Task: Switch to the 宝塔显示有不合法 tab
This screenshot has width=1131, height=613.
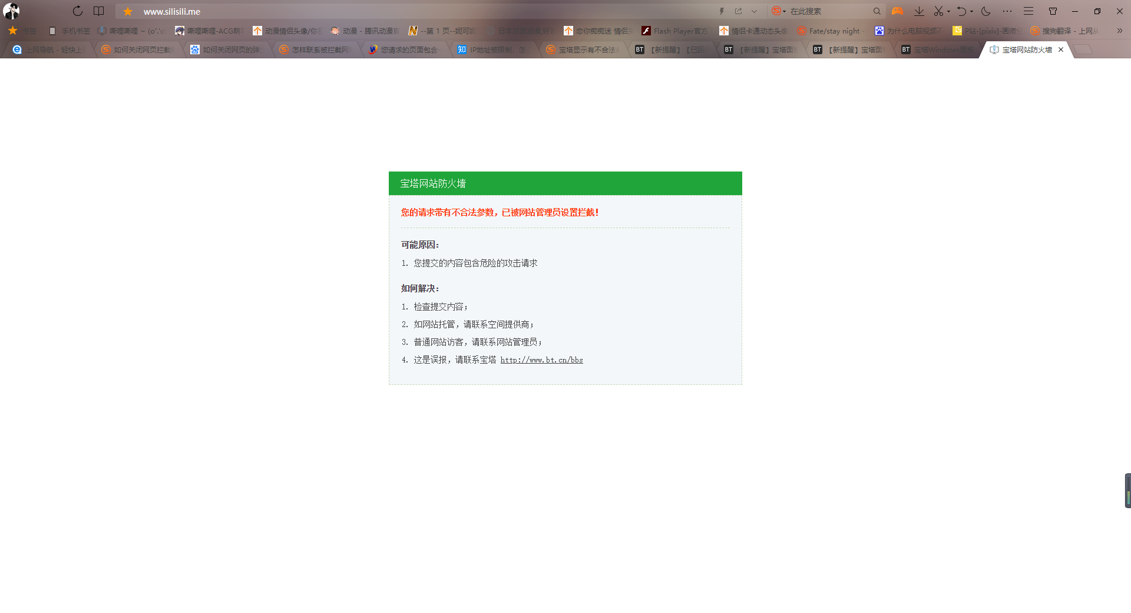Action: (583, 50)
